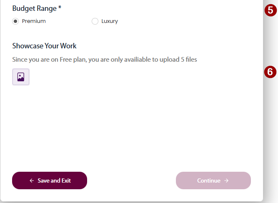278x203 pixels.
Task: Click the empty area below the upload icon
Action: [125, 125]
